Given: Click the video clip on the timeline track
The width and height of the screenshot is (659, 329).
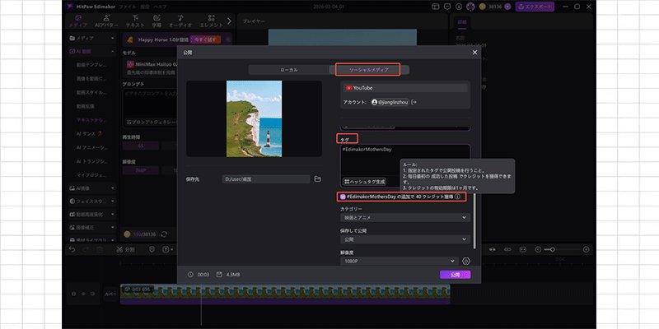Looking at the screenshot, I should click(x=285, y=294).
